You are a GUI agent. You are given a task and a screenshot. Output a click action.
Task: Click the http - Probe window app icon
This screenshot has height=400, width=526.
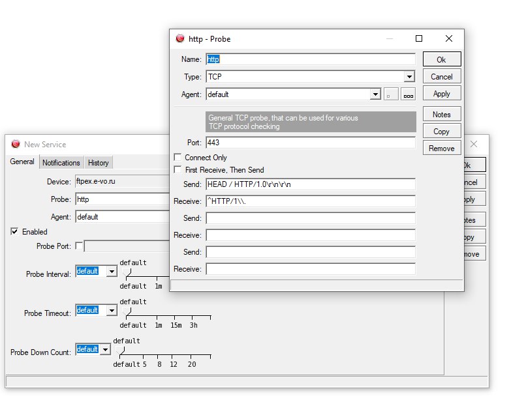[180, 38]
